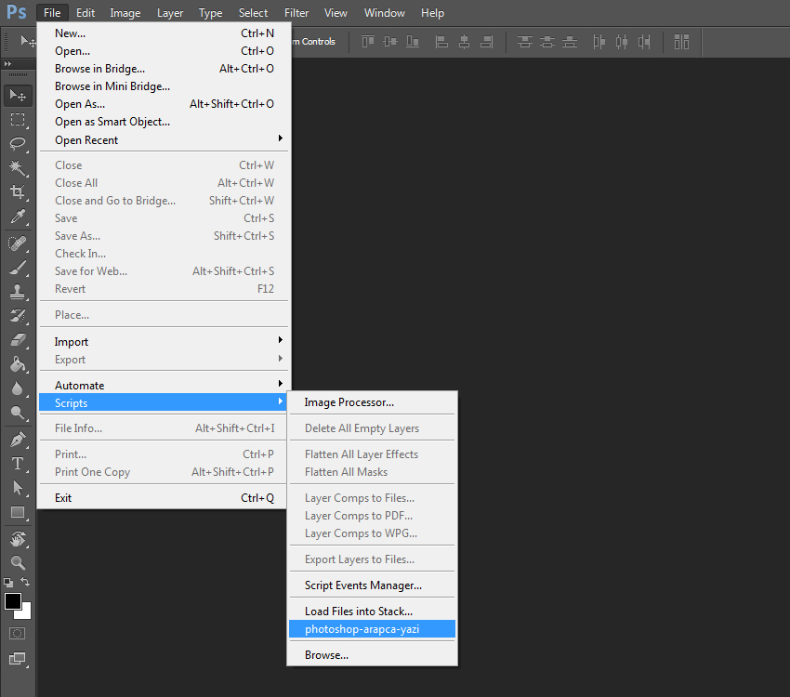This screenshot has width=790, height=697.
Task: Click Distribute Top Edges icon
Action: pyautogui.click(x=525, y=41)
